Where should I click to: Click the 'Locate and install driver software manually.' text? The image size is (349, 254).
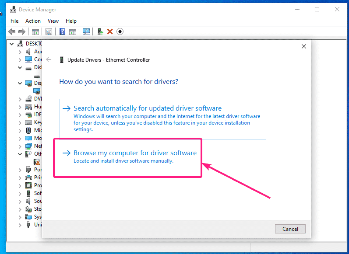point(123,161)
